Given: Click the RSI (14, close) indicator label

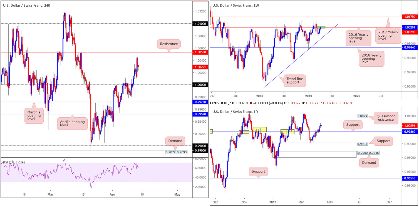Looking at the screenshot, I should [14, 162].
